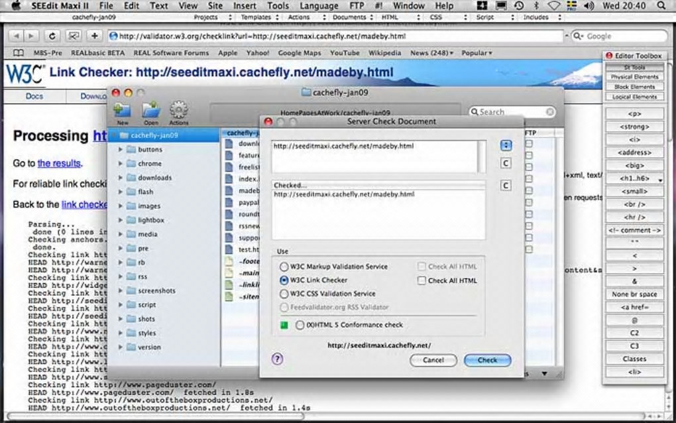This screenshot has width=676, height=423.
Task: Expand the buttons folder
Action: [120, 150]
